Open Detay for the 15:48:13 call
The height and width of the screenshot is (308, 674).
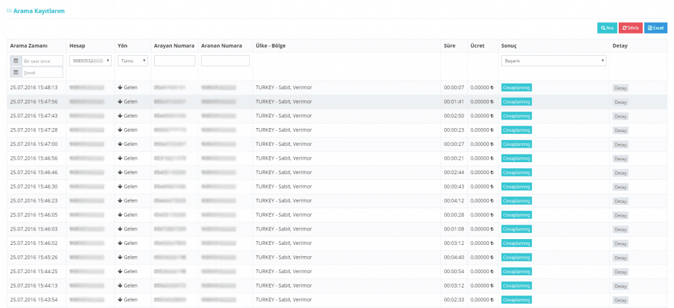[x=620, y=88]
